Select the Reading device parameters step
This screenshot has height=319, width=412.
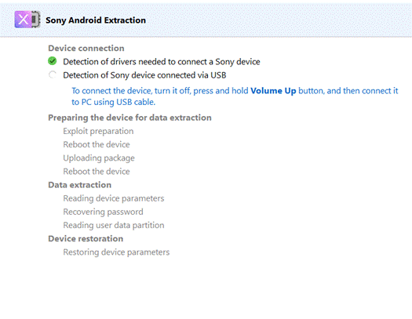click(x=114, y=198)
